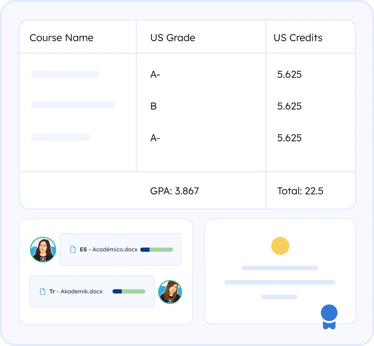Image resolution: width=374 pixels, height=346 pixels.
Task: Click the GPA: 3.867 summary cell
Action: point(174,191)
